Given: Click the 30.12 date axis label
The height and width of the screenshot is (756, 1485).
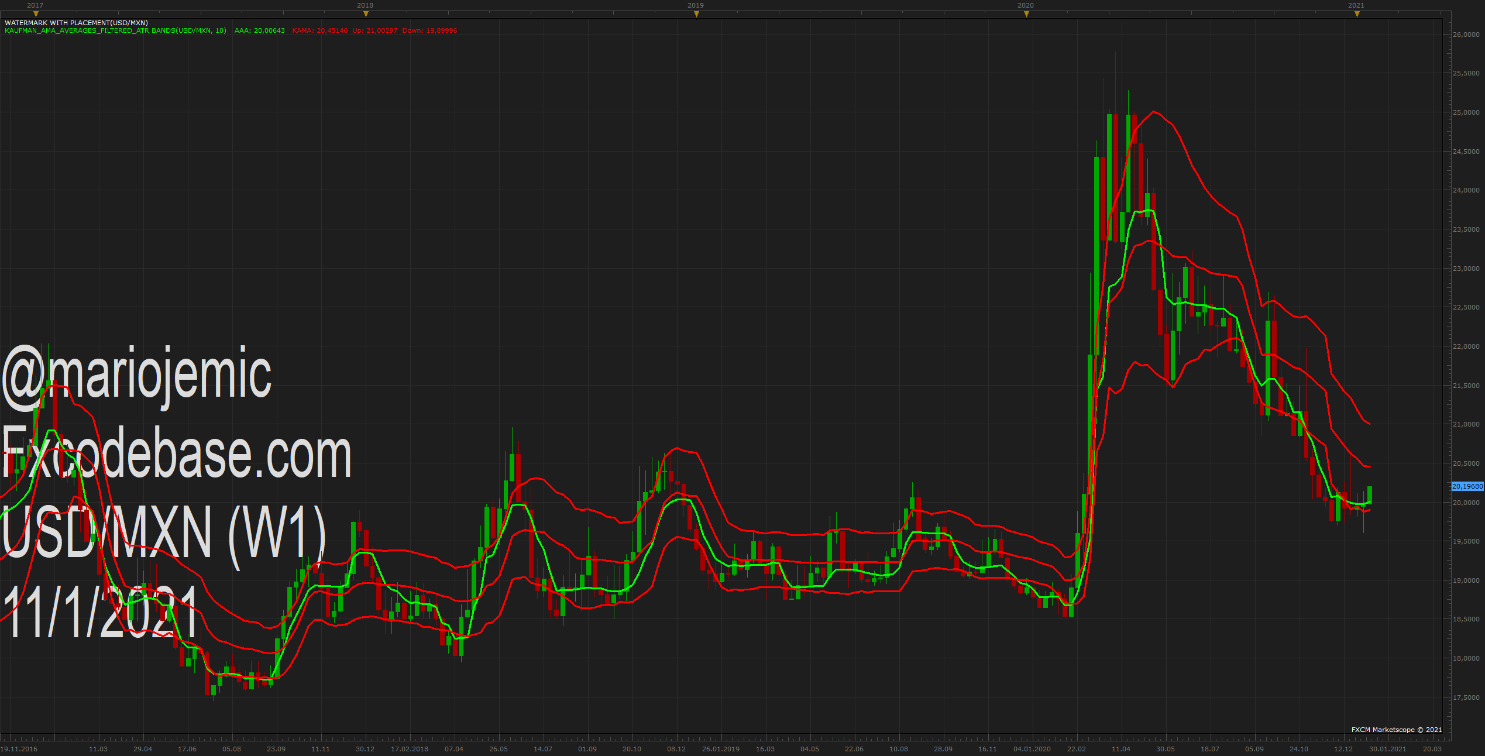Looking at the screenshot, I should 365,749.
